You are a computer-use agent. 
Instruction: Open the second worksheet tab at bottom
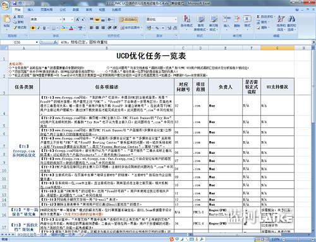point(64,234)
